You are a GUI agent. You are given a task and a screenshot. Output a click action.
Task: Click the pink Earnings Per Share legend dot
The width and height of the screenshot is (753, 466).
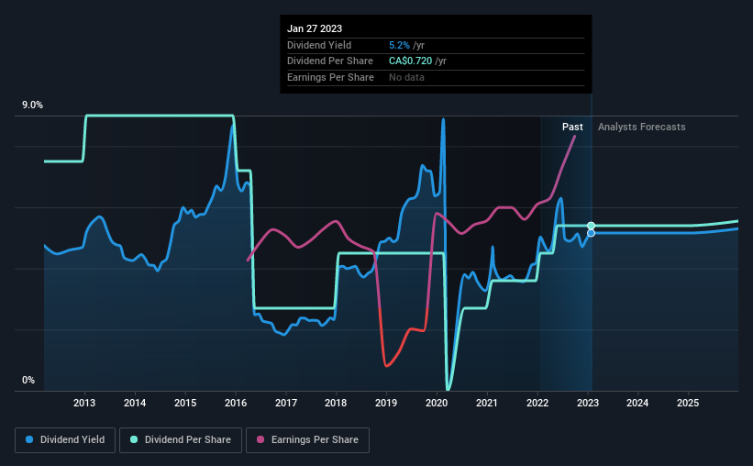click(x=260, y=439)
